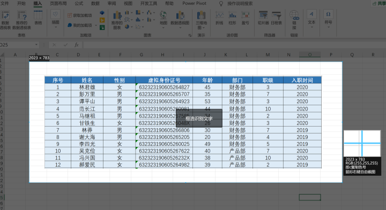Insert a scatter or bubble chart
Image resolution: width=386 pixels, height=210 pixels.
(x=138, y=27)
